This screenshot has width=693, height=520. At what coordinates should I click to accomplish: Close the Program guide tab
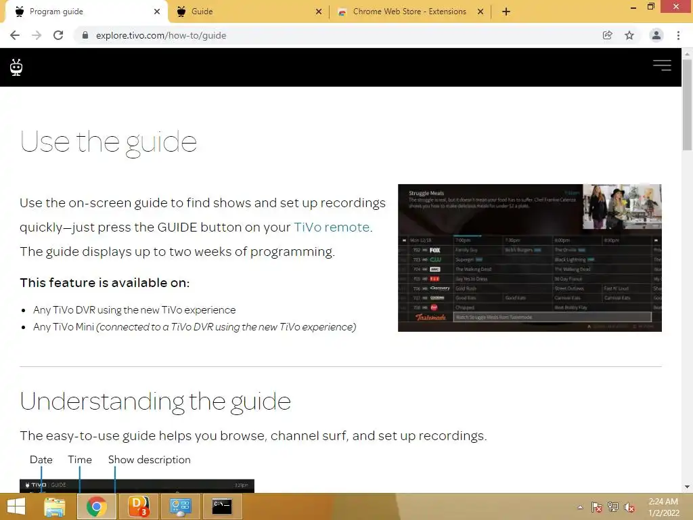click(157, 12)
